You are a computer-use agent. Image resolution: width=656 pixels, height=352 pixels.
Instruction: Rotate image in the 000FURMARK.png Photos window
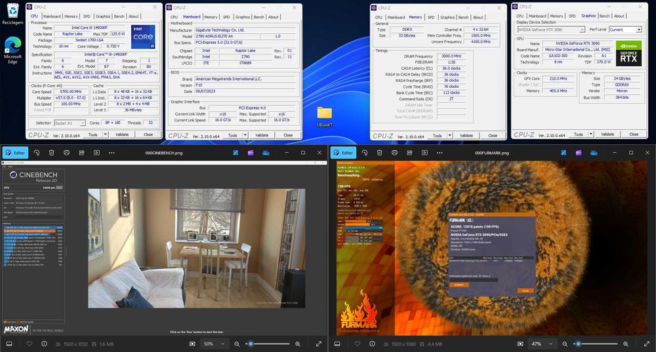(x=364, y=153)
